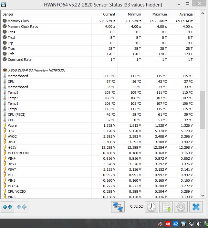Close sensor window with blue X button
Screen dimensions: 208x228
coord(196,207)
